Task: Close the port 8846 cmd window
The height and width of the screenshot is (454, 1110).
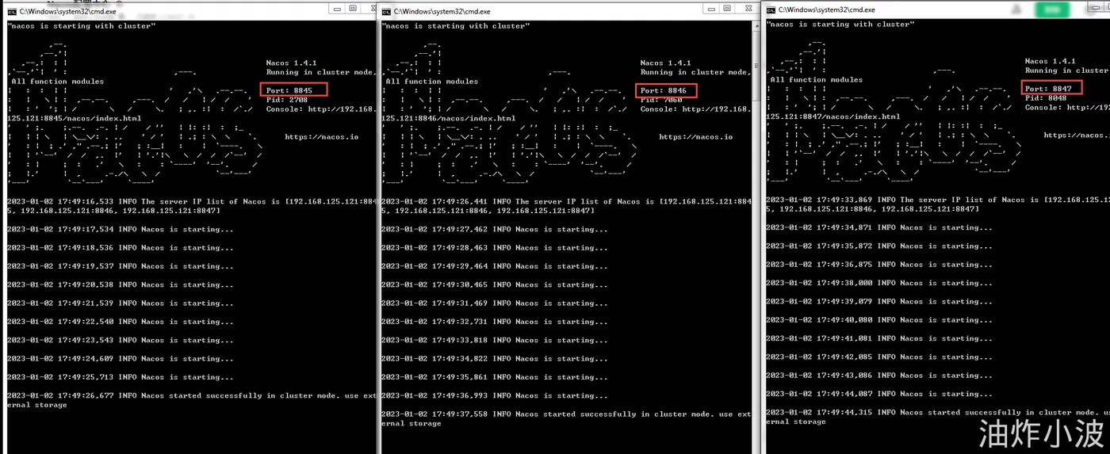Action: (747, 9)
